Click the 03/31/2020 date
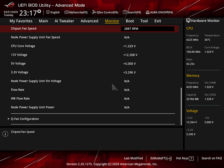224x168 pixels. pyautogui.click(x=11, y=12)
